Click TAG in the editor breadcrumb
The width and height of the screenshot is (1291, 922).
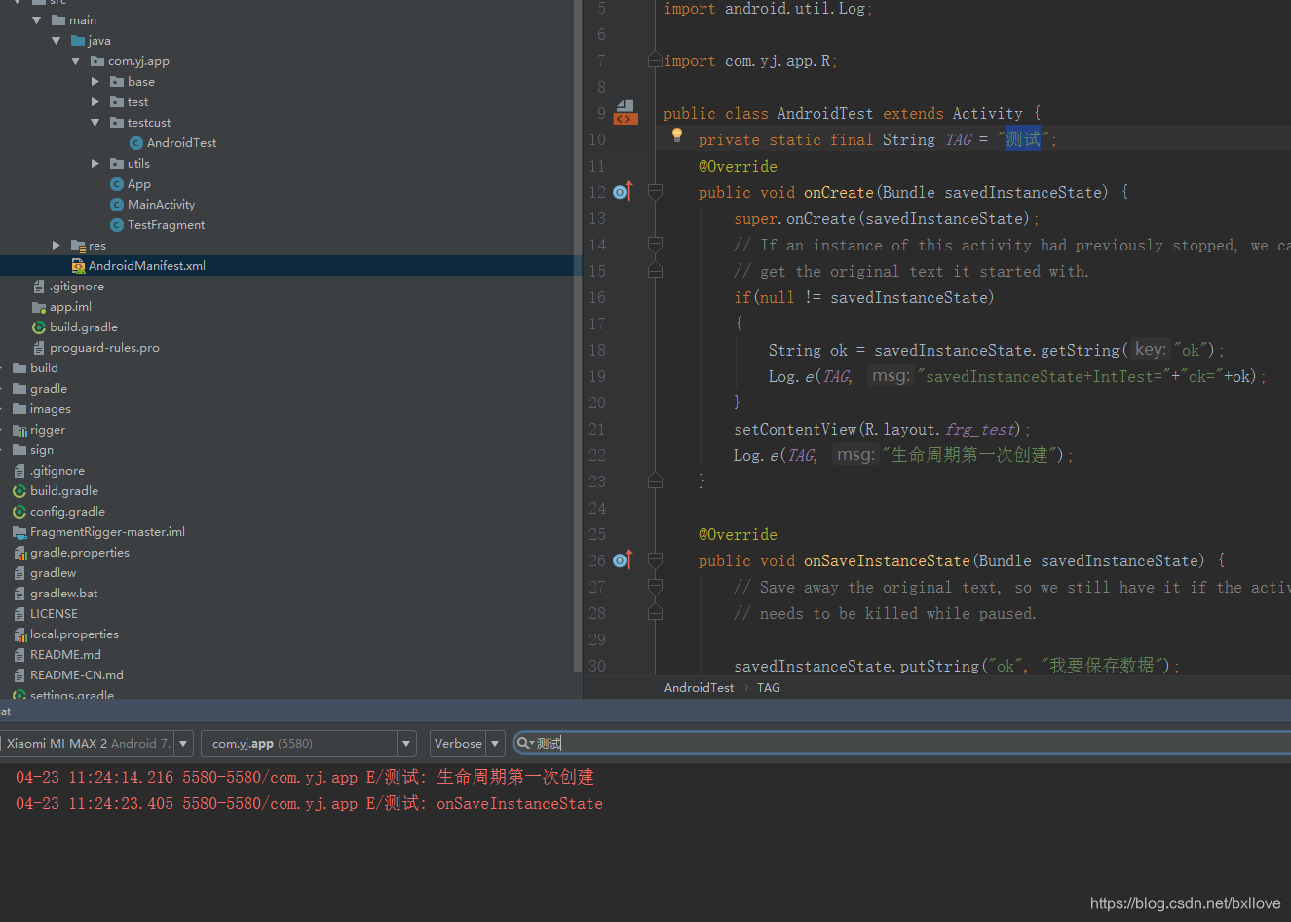coord(768,687)
